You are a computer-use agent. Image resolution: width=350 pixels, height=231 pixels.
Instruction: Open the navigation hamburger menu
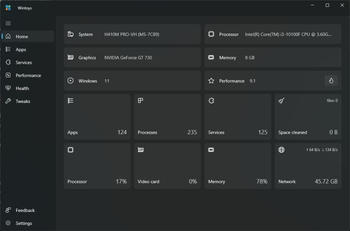[8, 23]
